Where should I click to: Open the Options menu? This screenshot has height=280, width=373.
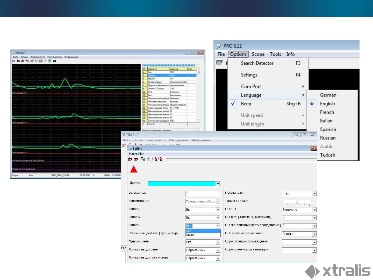point(238,54)
